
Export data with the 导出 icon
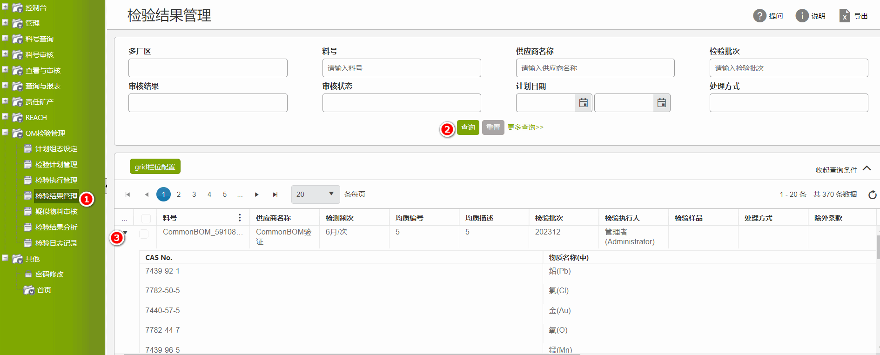[x=845, y=16]
